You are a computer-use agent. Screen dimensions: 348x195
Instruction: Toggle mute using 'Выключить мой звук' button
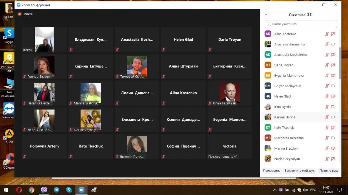coord(299,171)
